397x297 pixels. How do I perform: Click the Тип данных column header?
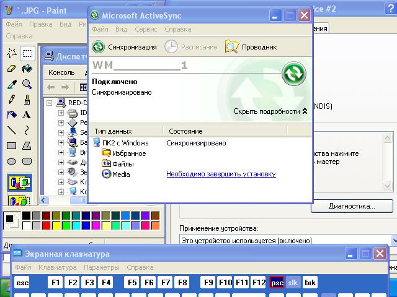(x=126, y=131)
